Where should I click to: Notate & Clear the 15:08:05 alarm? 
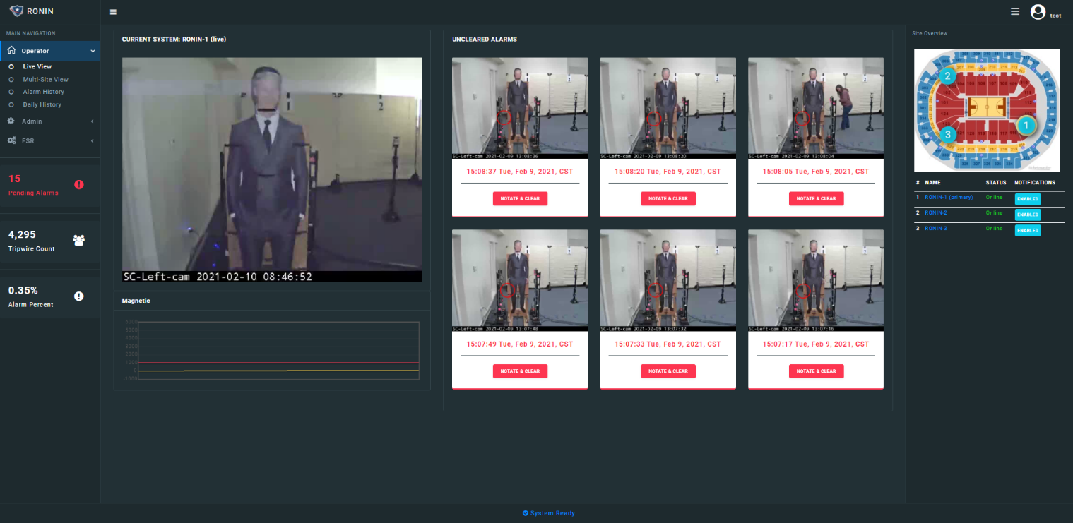tap(816, 198)
